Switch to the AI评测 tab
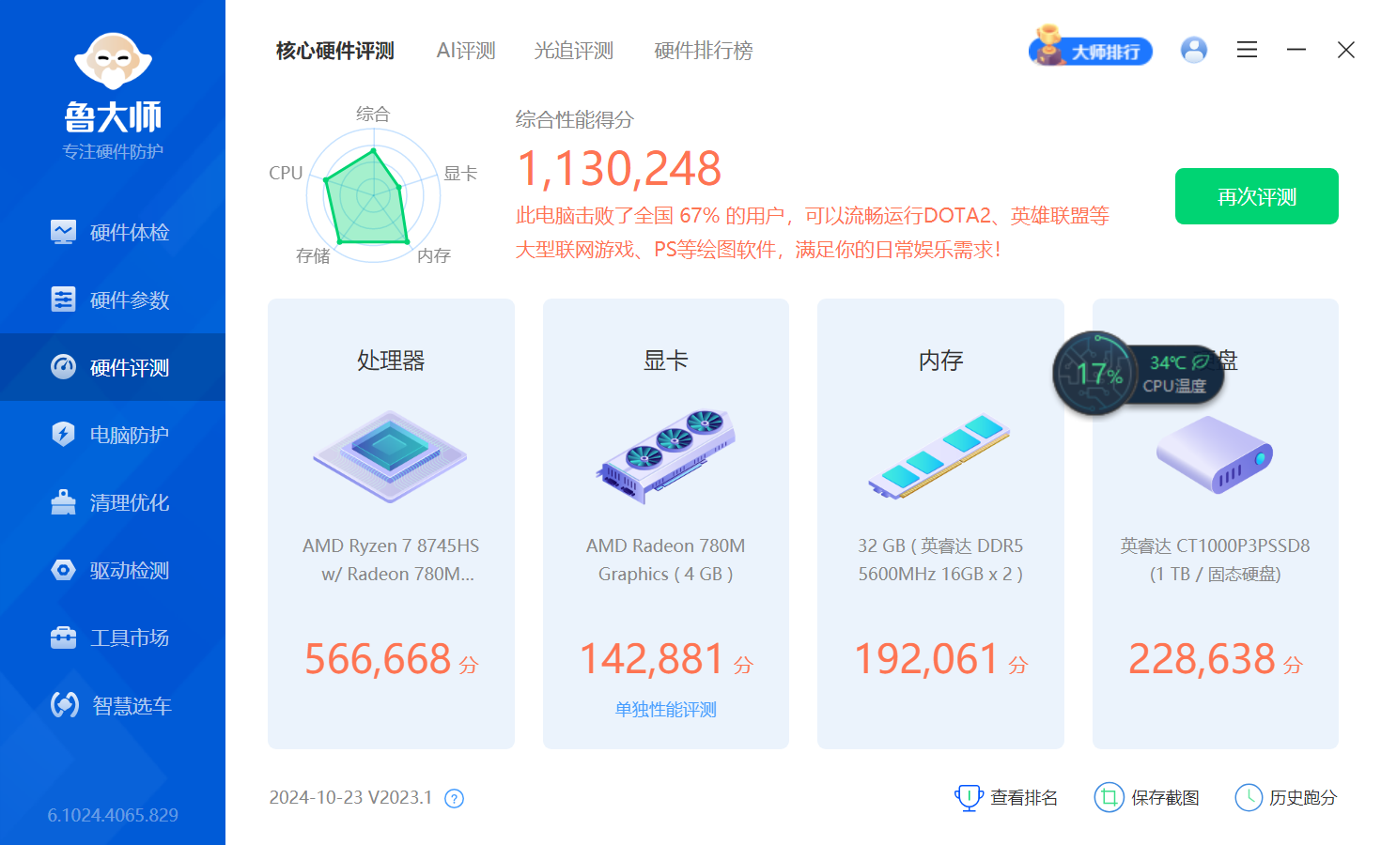The width and height of the screenshot is (1381, 845). click(466, 51)
